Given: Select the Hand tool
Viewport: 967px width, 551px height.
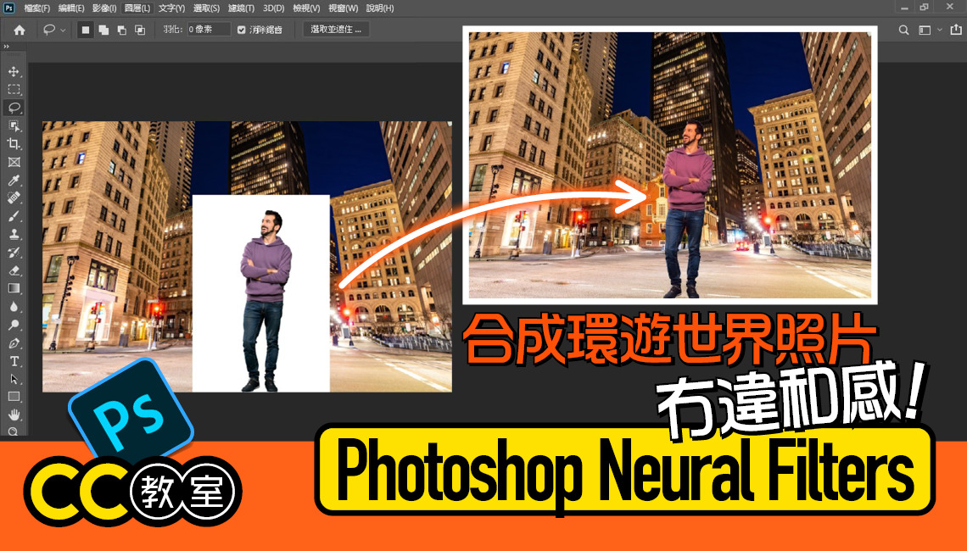Looking at the screenshot, I should 14,415.
